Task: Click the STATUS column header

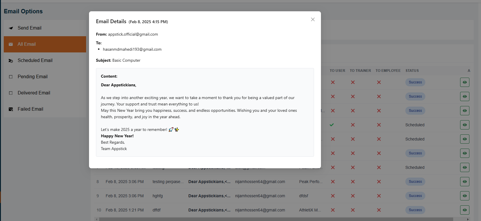Action: coord(412,71)
